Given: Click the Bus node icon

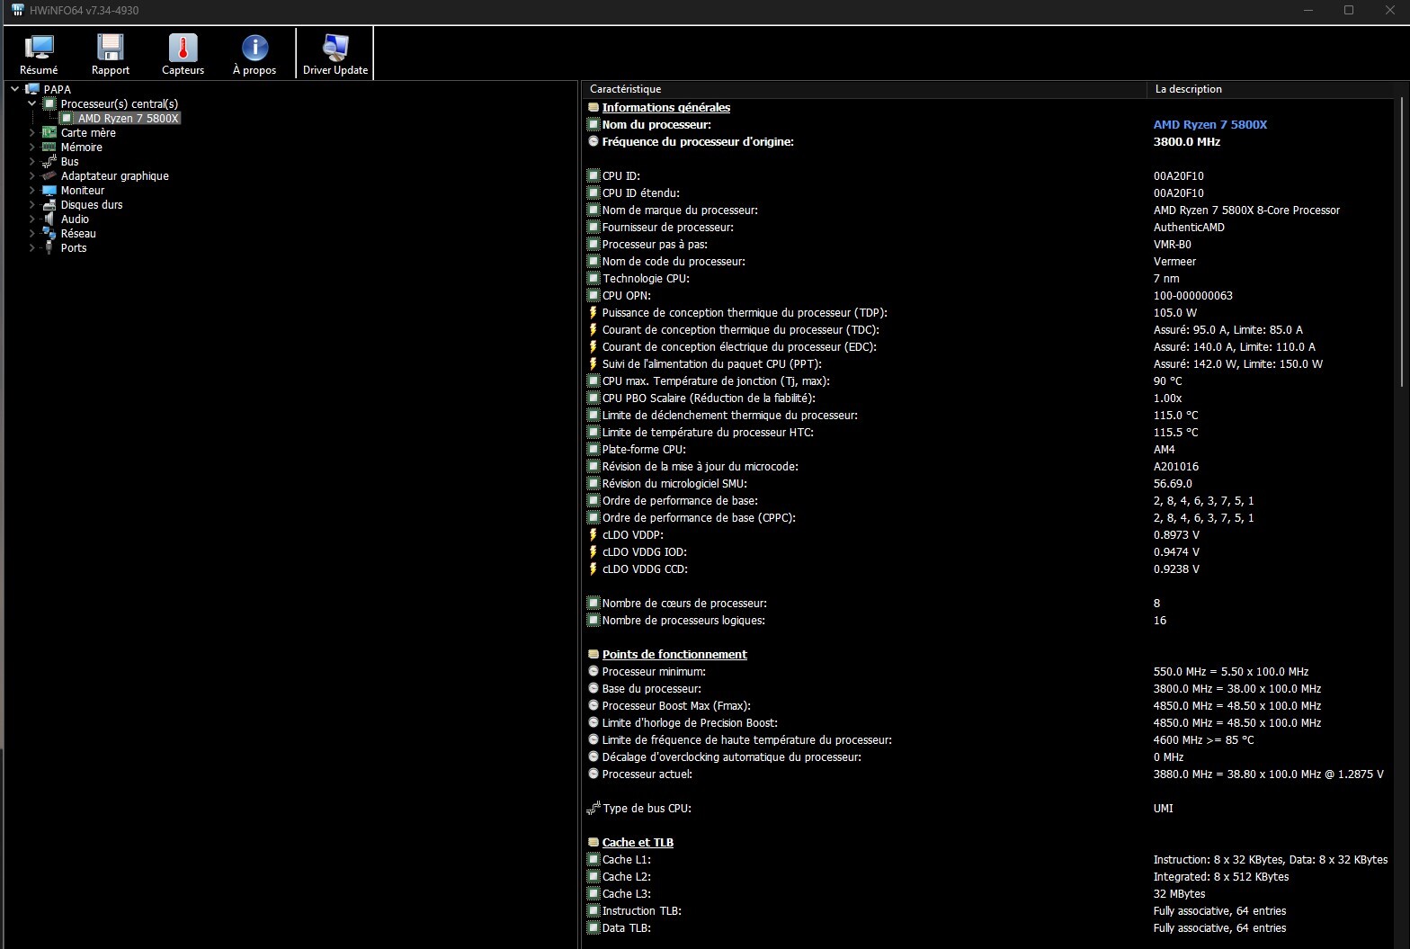Looking at the screenshot, I should coord(49,161).
